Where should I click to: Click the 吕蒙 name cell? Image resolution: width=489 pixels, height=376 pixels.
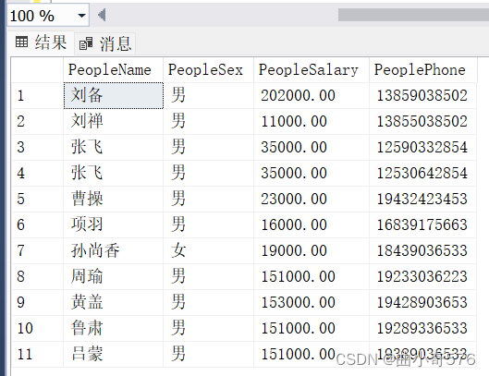113,355
